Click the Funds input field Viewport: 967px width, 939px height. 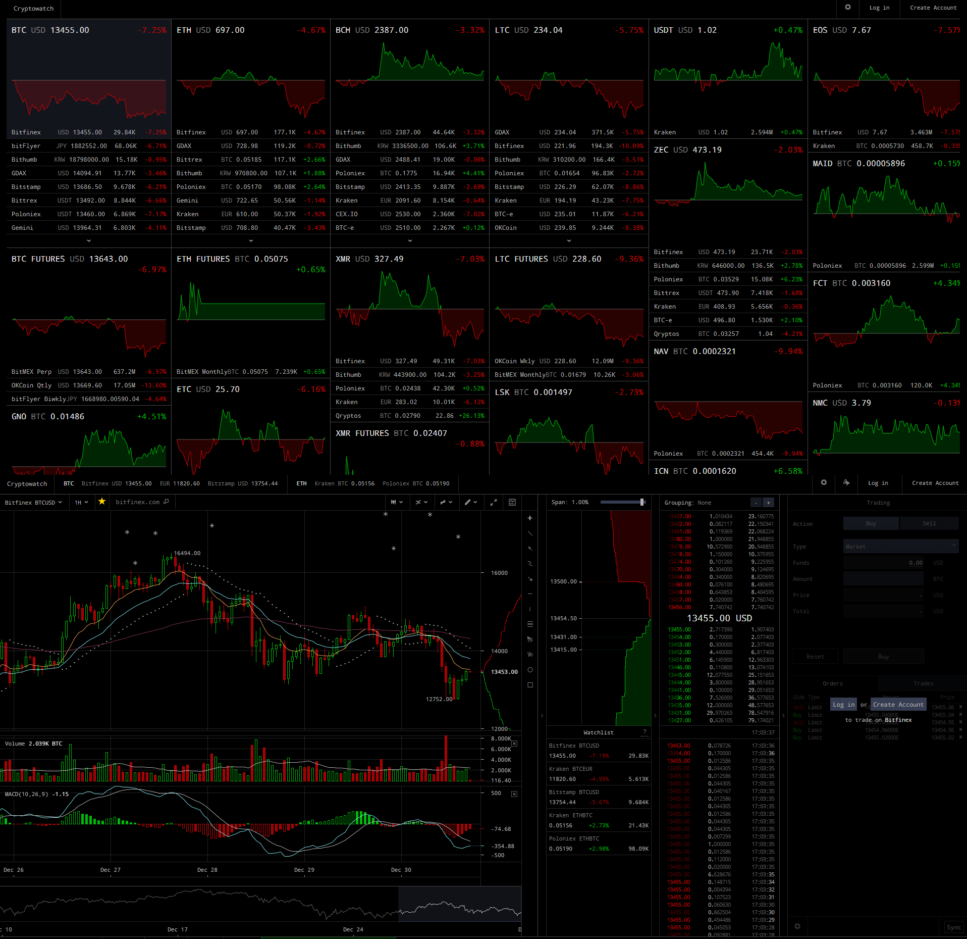(883, 563)
